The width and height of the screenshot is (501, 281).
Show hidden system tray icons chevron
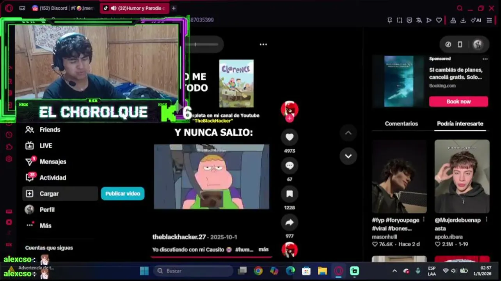(x=394, y=271)
